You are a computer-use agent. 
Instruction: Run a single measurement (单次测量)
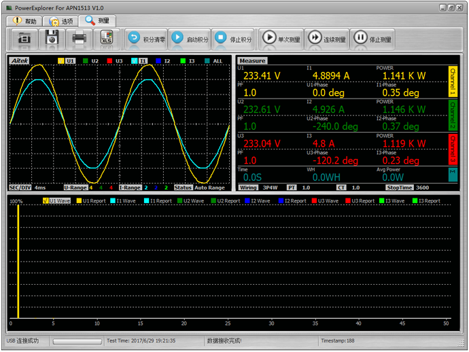(281, 39)
